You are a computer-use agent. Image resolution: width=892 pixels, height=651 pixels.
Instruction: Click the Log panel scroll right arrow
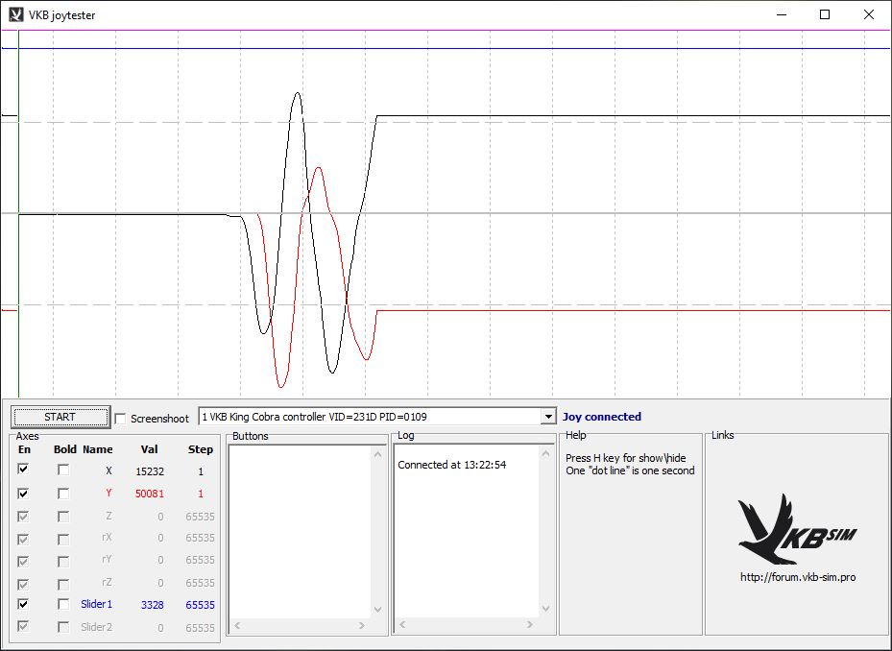(x=530, y=625)
